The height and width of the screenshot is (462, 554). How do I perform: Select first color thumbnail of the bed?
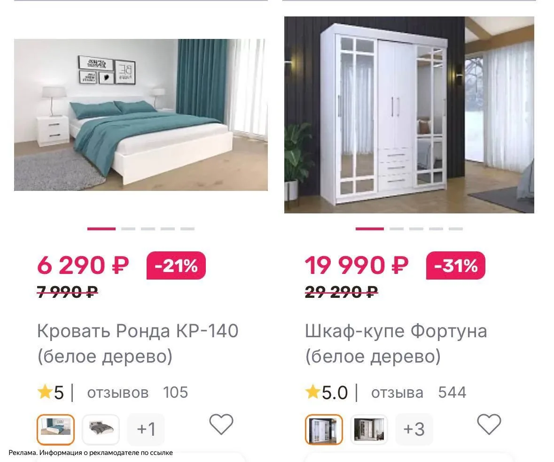point(55,429)
